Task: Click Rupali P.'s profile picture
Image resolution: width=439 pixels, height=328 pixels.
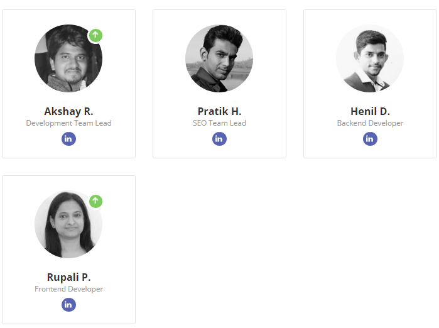Action: [x=68, y=224]
